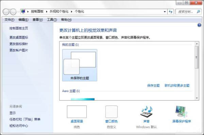The width and height of the screenshot is (204, 135).
Task: Expand the arrow after 控制面板 in breadcrumb
Action: [x=47, y=12]
